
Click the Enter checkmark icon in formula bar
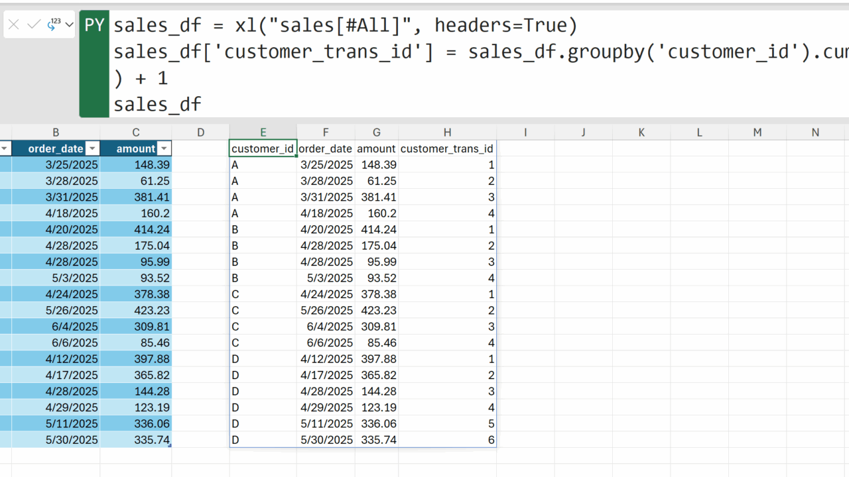pos(33,25)
